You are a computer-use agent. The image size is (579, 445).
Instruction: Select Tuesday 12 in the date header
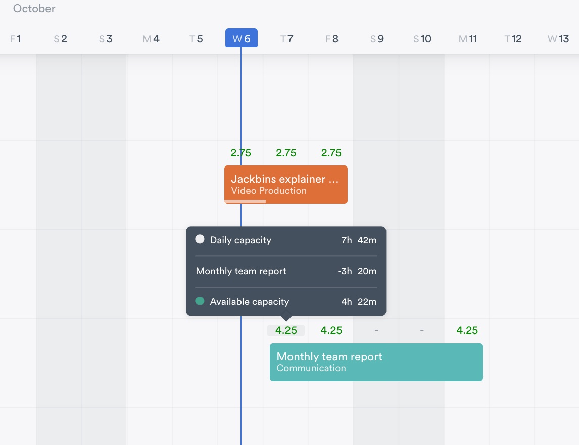click(x=513, y=39)
